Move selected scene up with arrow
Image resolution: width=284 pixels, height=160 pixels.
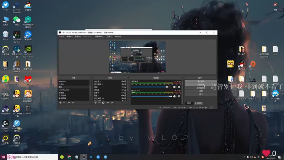(x=69, y=102)
